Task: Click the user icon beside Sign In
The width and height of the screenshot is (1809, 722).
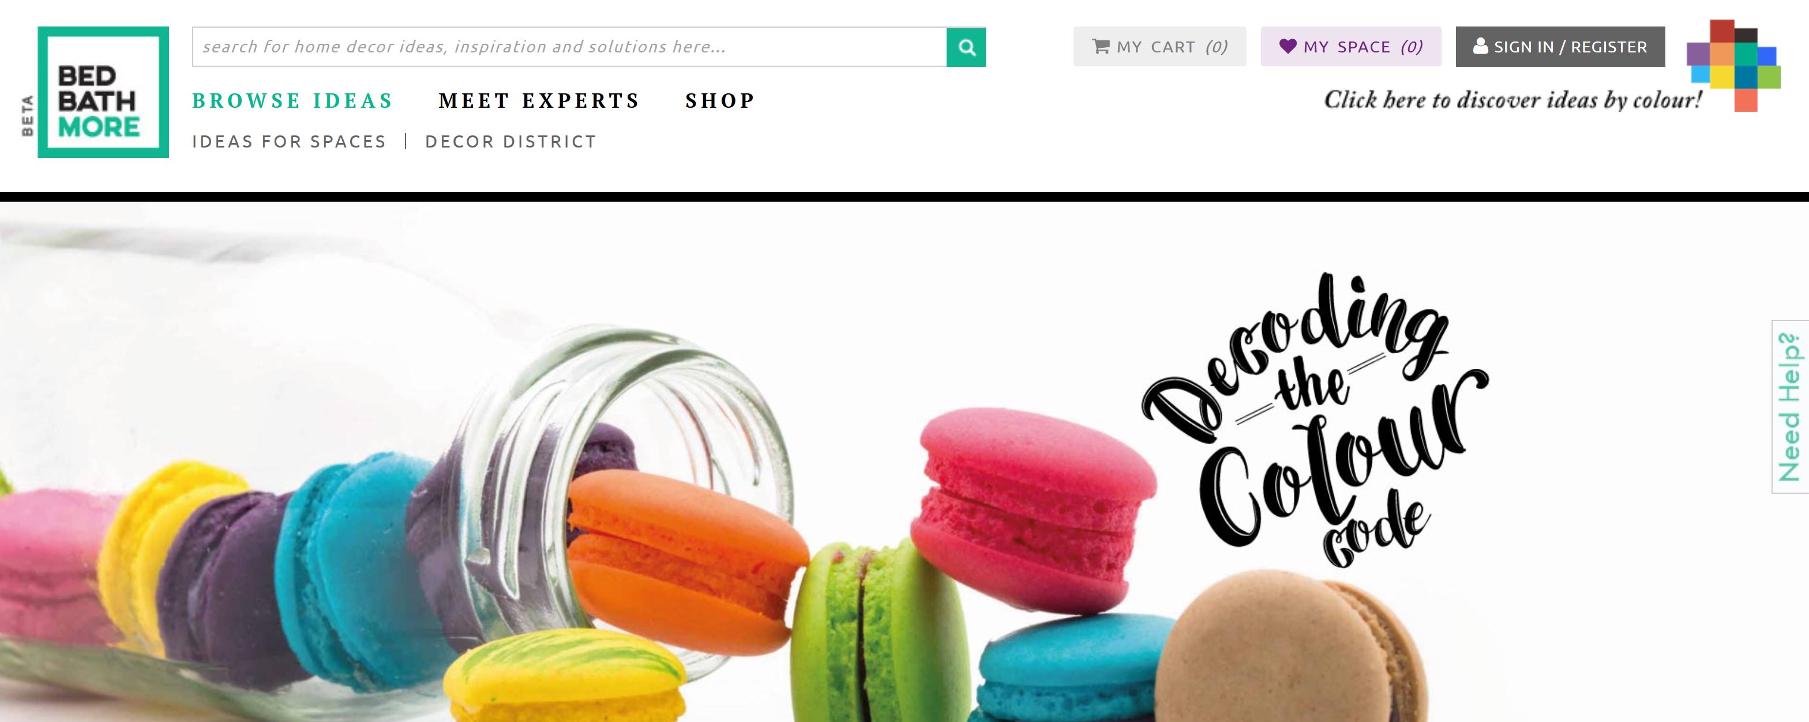Action: (1480, 46)
